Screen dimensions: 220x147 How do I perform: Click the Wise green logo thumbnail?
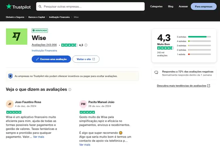click(x=16, y=36)
